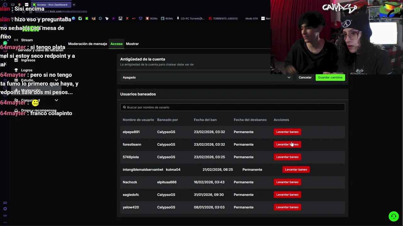Switch to the Moderación de mensaje tab
403x226 pixels.
[88, 44]
